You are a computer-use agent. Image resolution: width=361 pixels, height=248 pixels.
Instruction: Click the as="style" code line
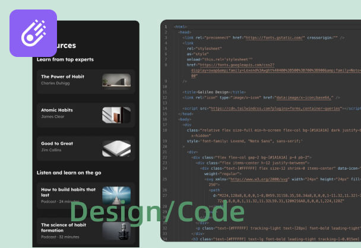coord(198,54)
